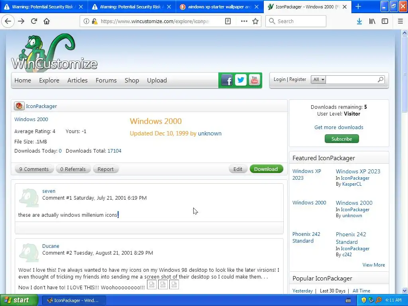Open the 9 Comments button
408x306 pixels.
34,169
